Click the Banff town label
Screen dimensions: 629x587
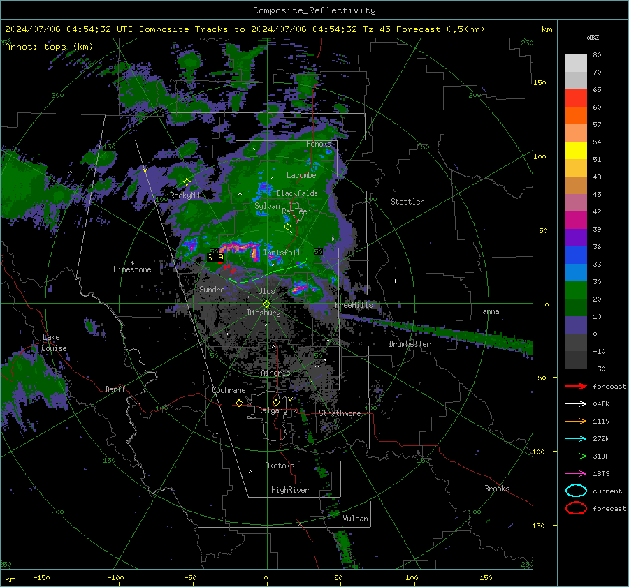[115, 389]
